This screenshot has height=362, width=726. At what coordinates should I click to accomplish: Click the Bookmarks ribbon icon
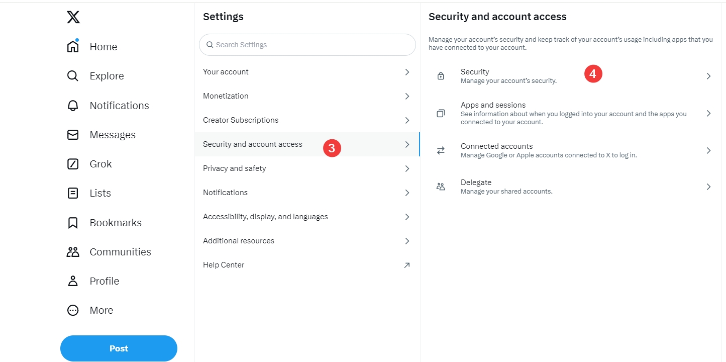(73, 223)
